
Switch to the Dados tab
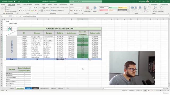coord(44,4)
